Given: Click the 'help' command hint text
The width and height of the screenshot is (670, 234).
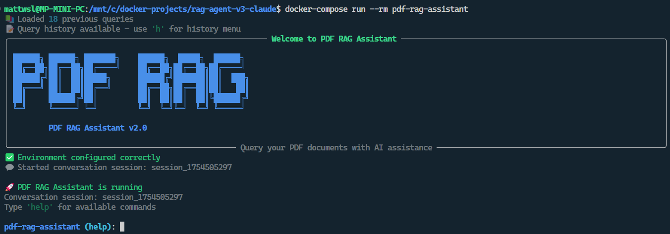Looking at the screenshot, I should (40, 207).
